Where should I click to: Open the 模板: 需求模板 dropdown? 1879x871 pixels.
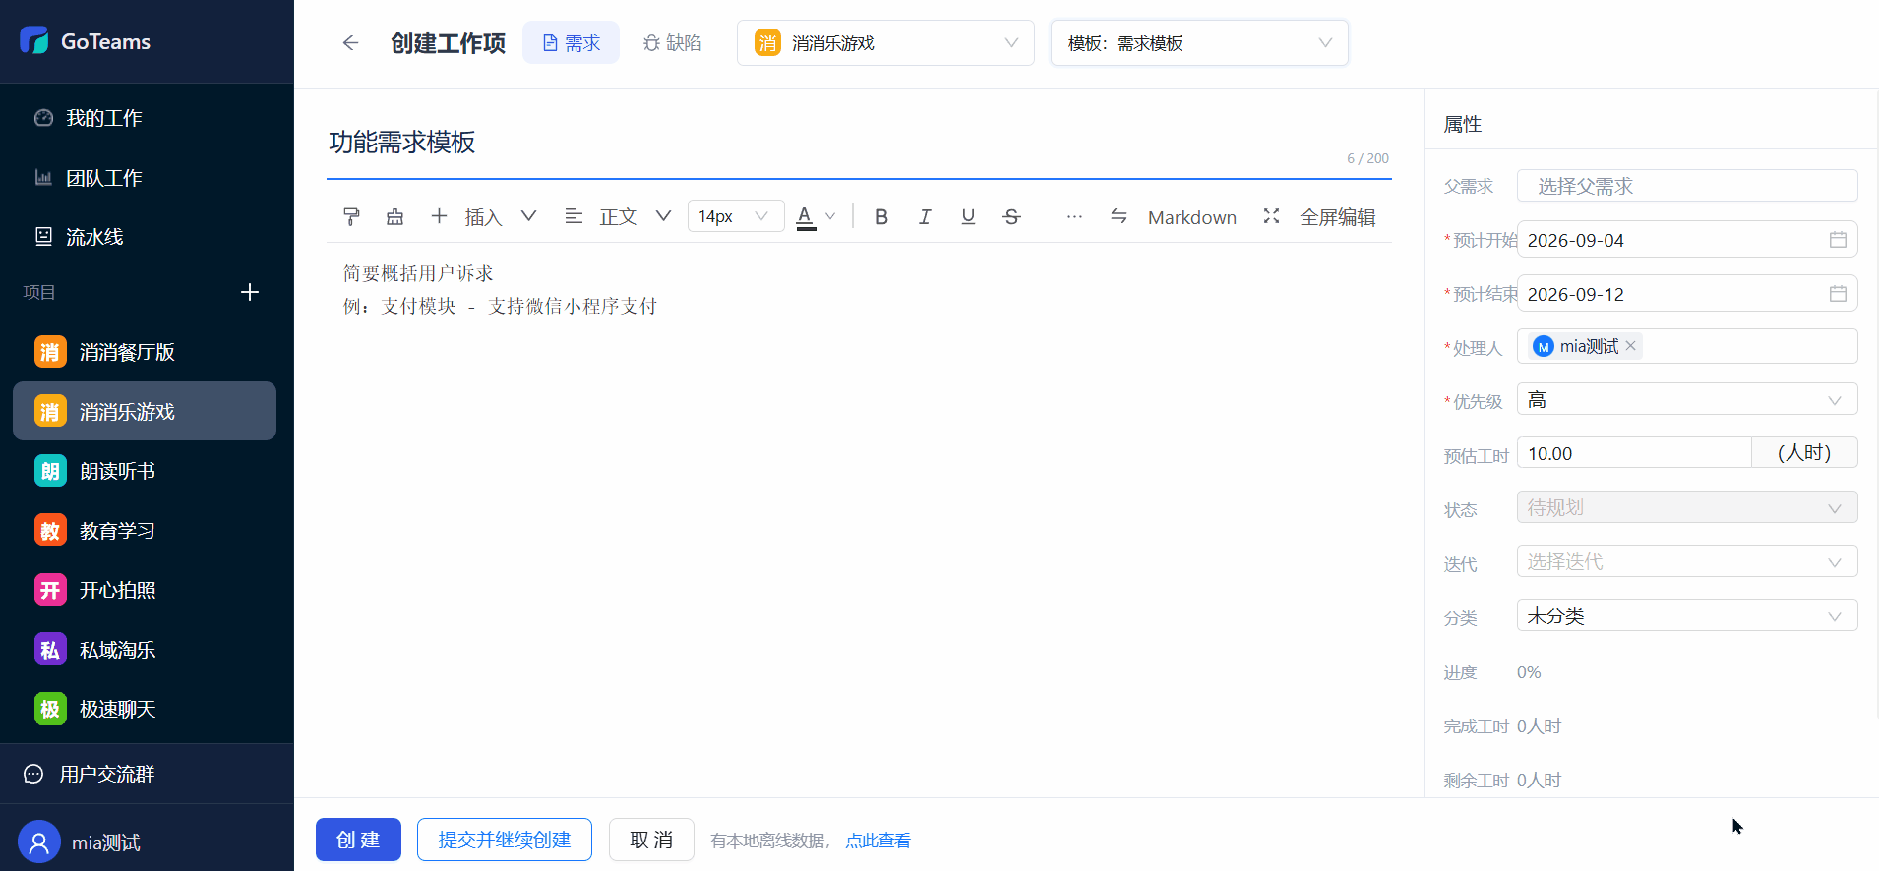[x=1199, y=42]
